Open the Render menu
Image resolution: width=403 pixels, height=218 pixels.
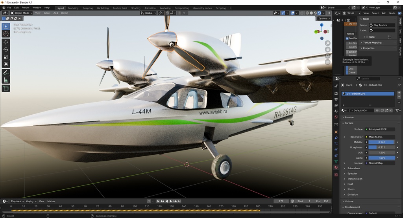point(26,8)
